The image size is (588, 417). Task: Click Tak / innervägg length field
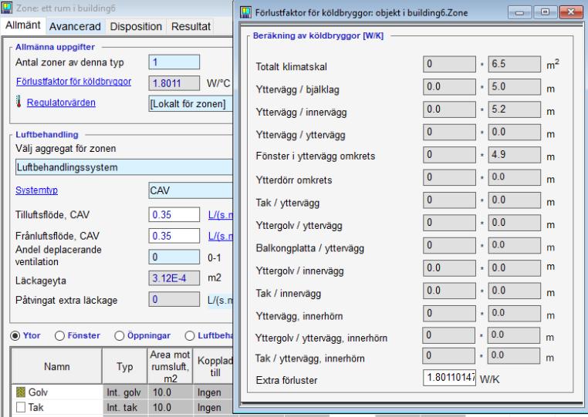pyautogui.click(x=514, y=291)
